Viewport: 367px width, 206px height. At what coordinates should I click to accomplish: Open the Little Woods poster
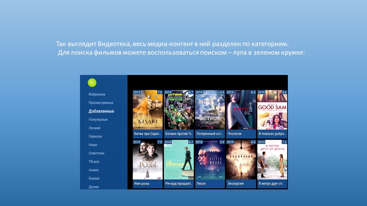210,160
